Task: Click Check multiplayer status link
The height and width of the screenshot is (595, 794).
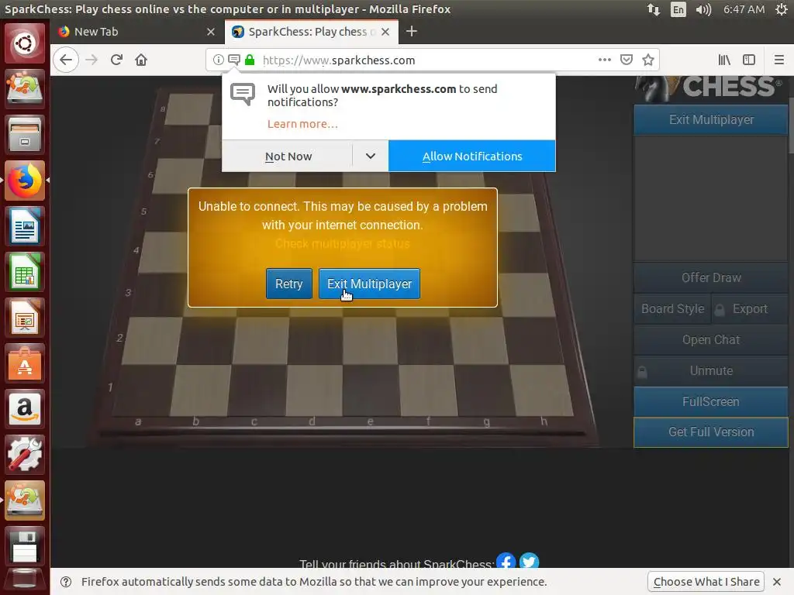Action: pyautogui.click(x=342, y=244)
